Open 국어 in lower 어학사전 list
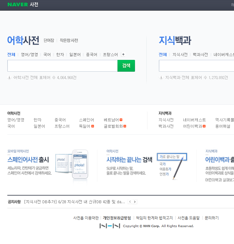234x244 pixels. [11, 126]
